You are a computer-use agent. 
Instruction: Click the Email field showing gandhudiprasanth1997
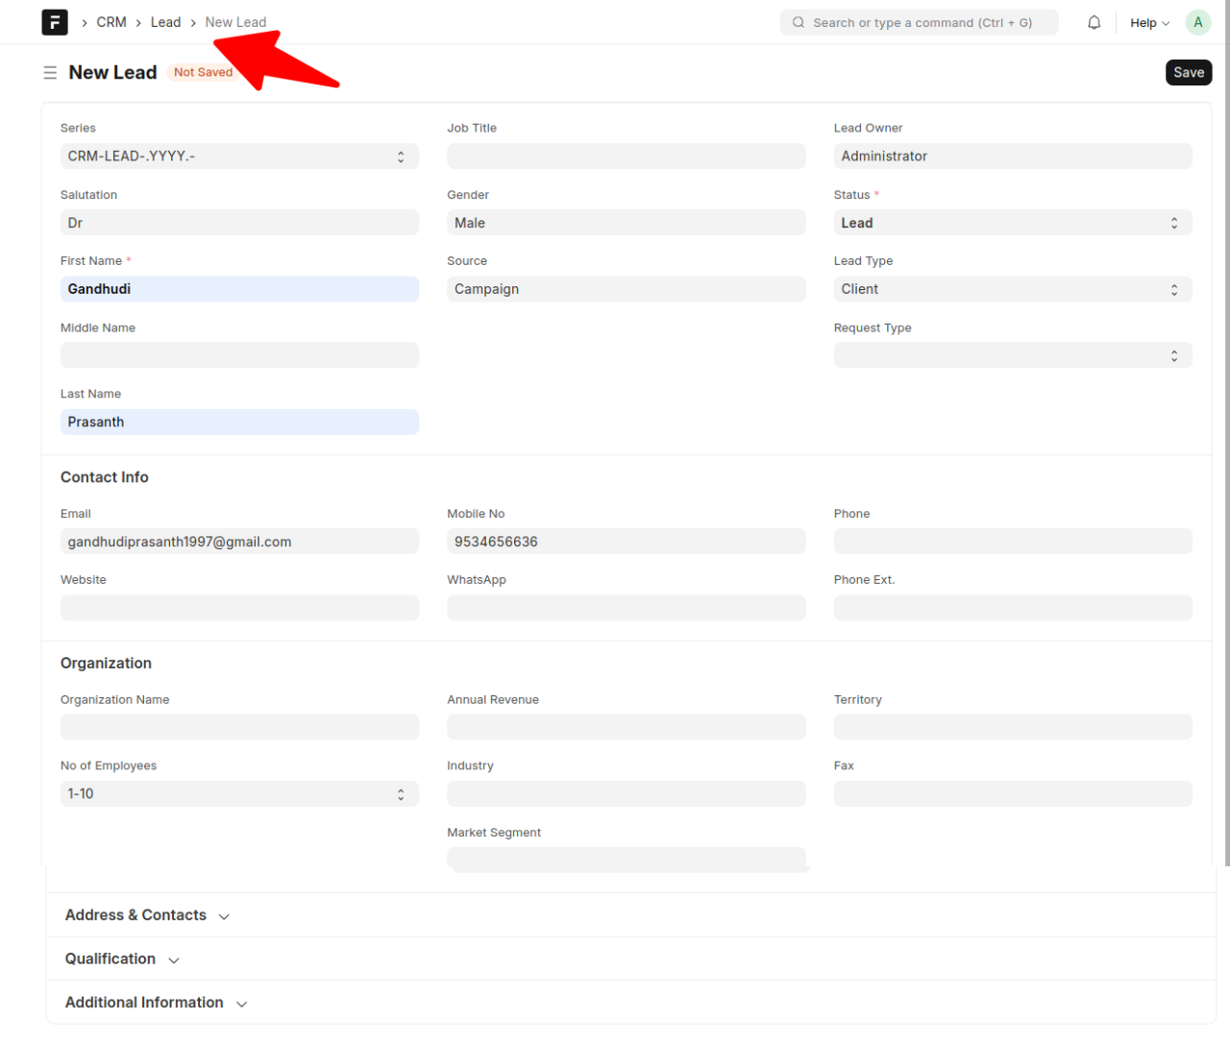[x=239, y=541]
